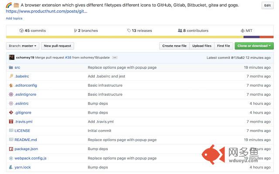The image size is (279, 174).
Task: Click the New pull request button
Action: point(58,46)
